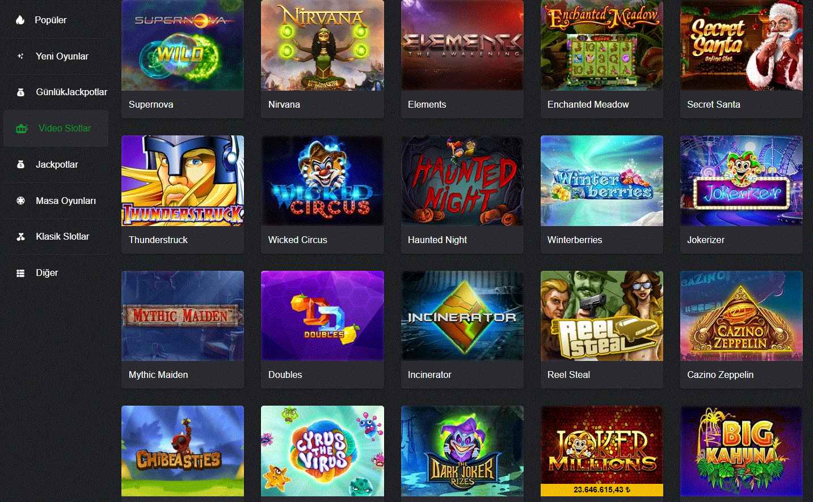Click the sparkle icon beside Yeni Oyunlar
This screenshot has width=813, height=502.
[20, 56]
